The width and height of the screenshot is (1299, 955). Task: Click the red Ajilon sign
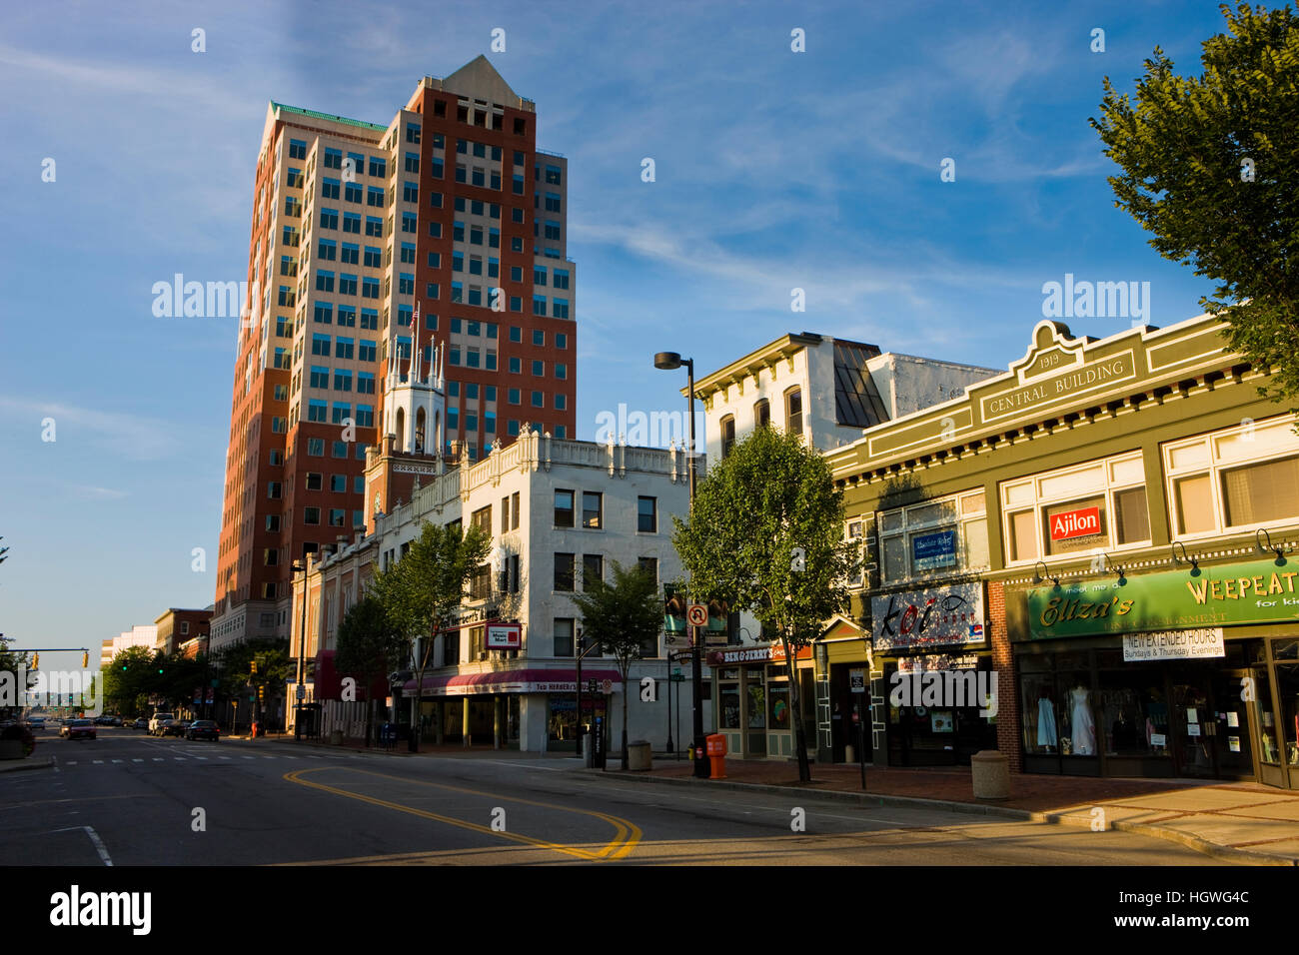click(x=1074, y=523)
